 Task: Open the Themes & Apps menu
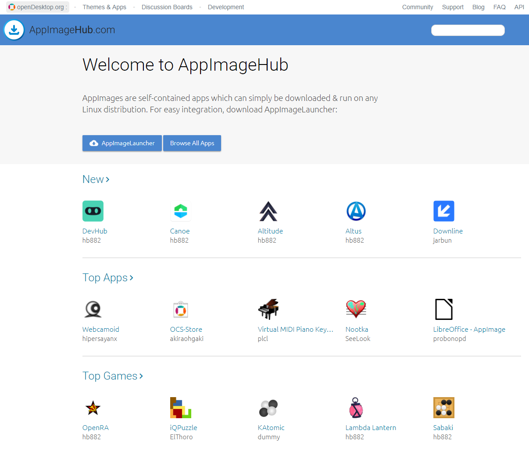click(104, 7)
